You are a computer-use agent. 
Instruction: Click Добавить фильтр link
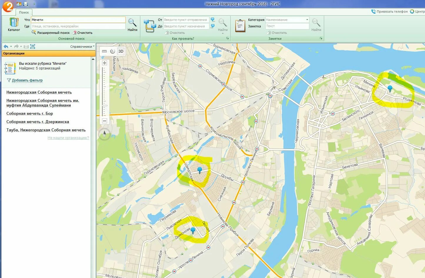pos(27,80)
